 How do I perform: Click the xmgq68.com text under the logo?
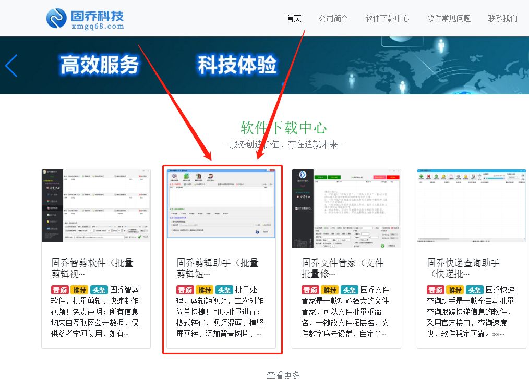(98, 26)
